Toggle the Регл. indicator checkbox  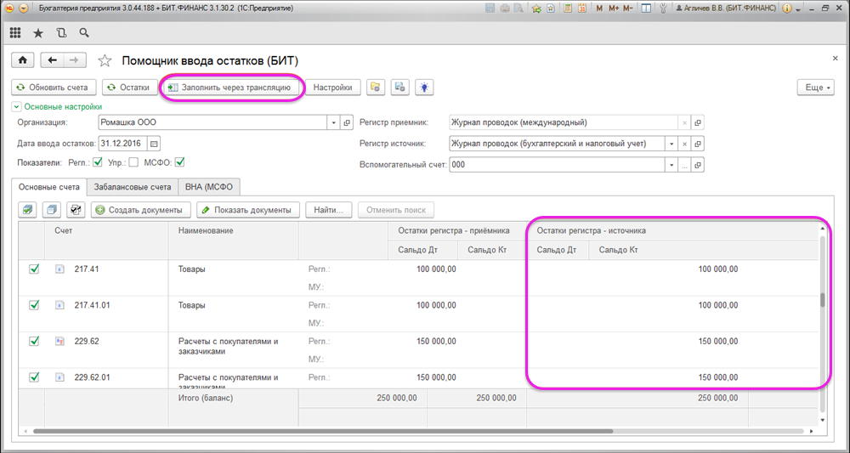coord(98,162)
